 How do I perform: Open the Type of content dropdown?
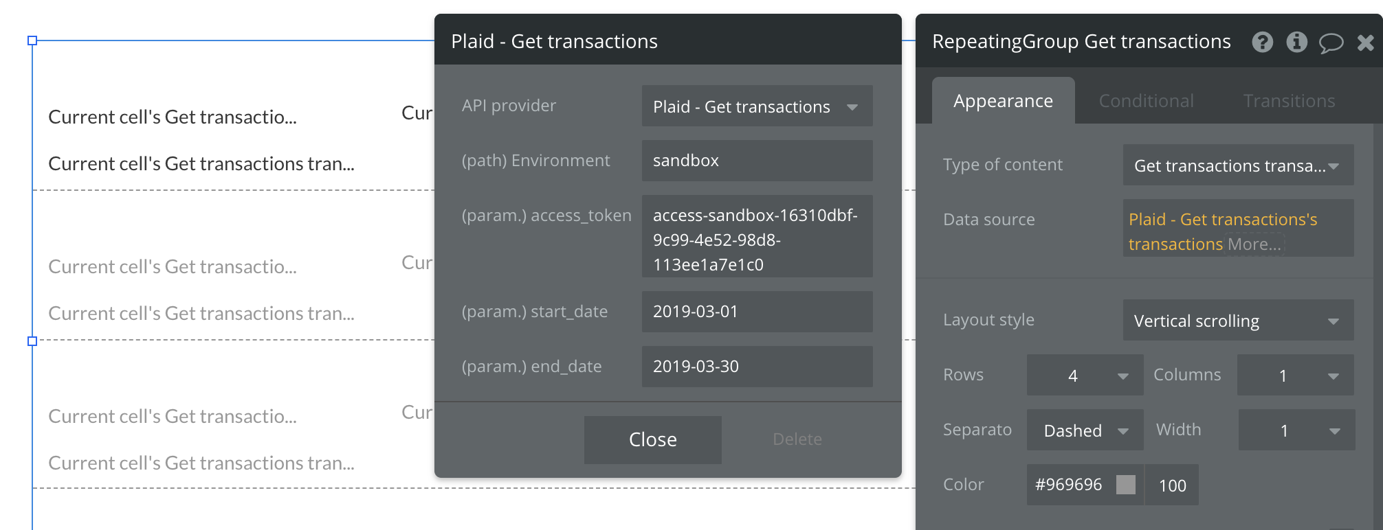coord(1238,165)
